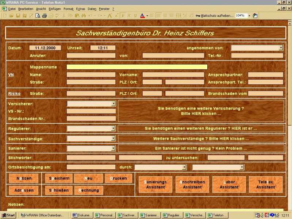Open the Datei menu
Screen dimensions: 292x219
[12, 9]
